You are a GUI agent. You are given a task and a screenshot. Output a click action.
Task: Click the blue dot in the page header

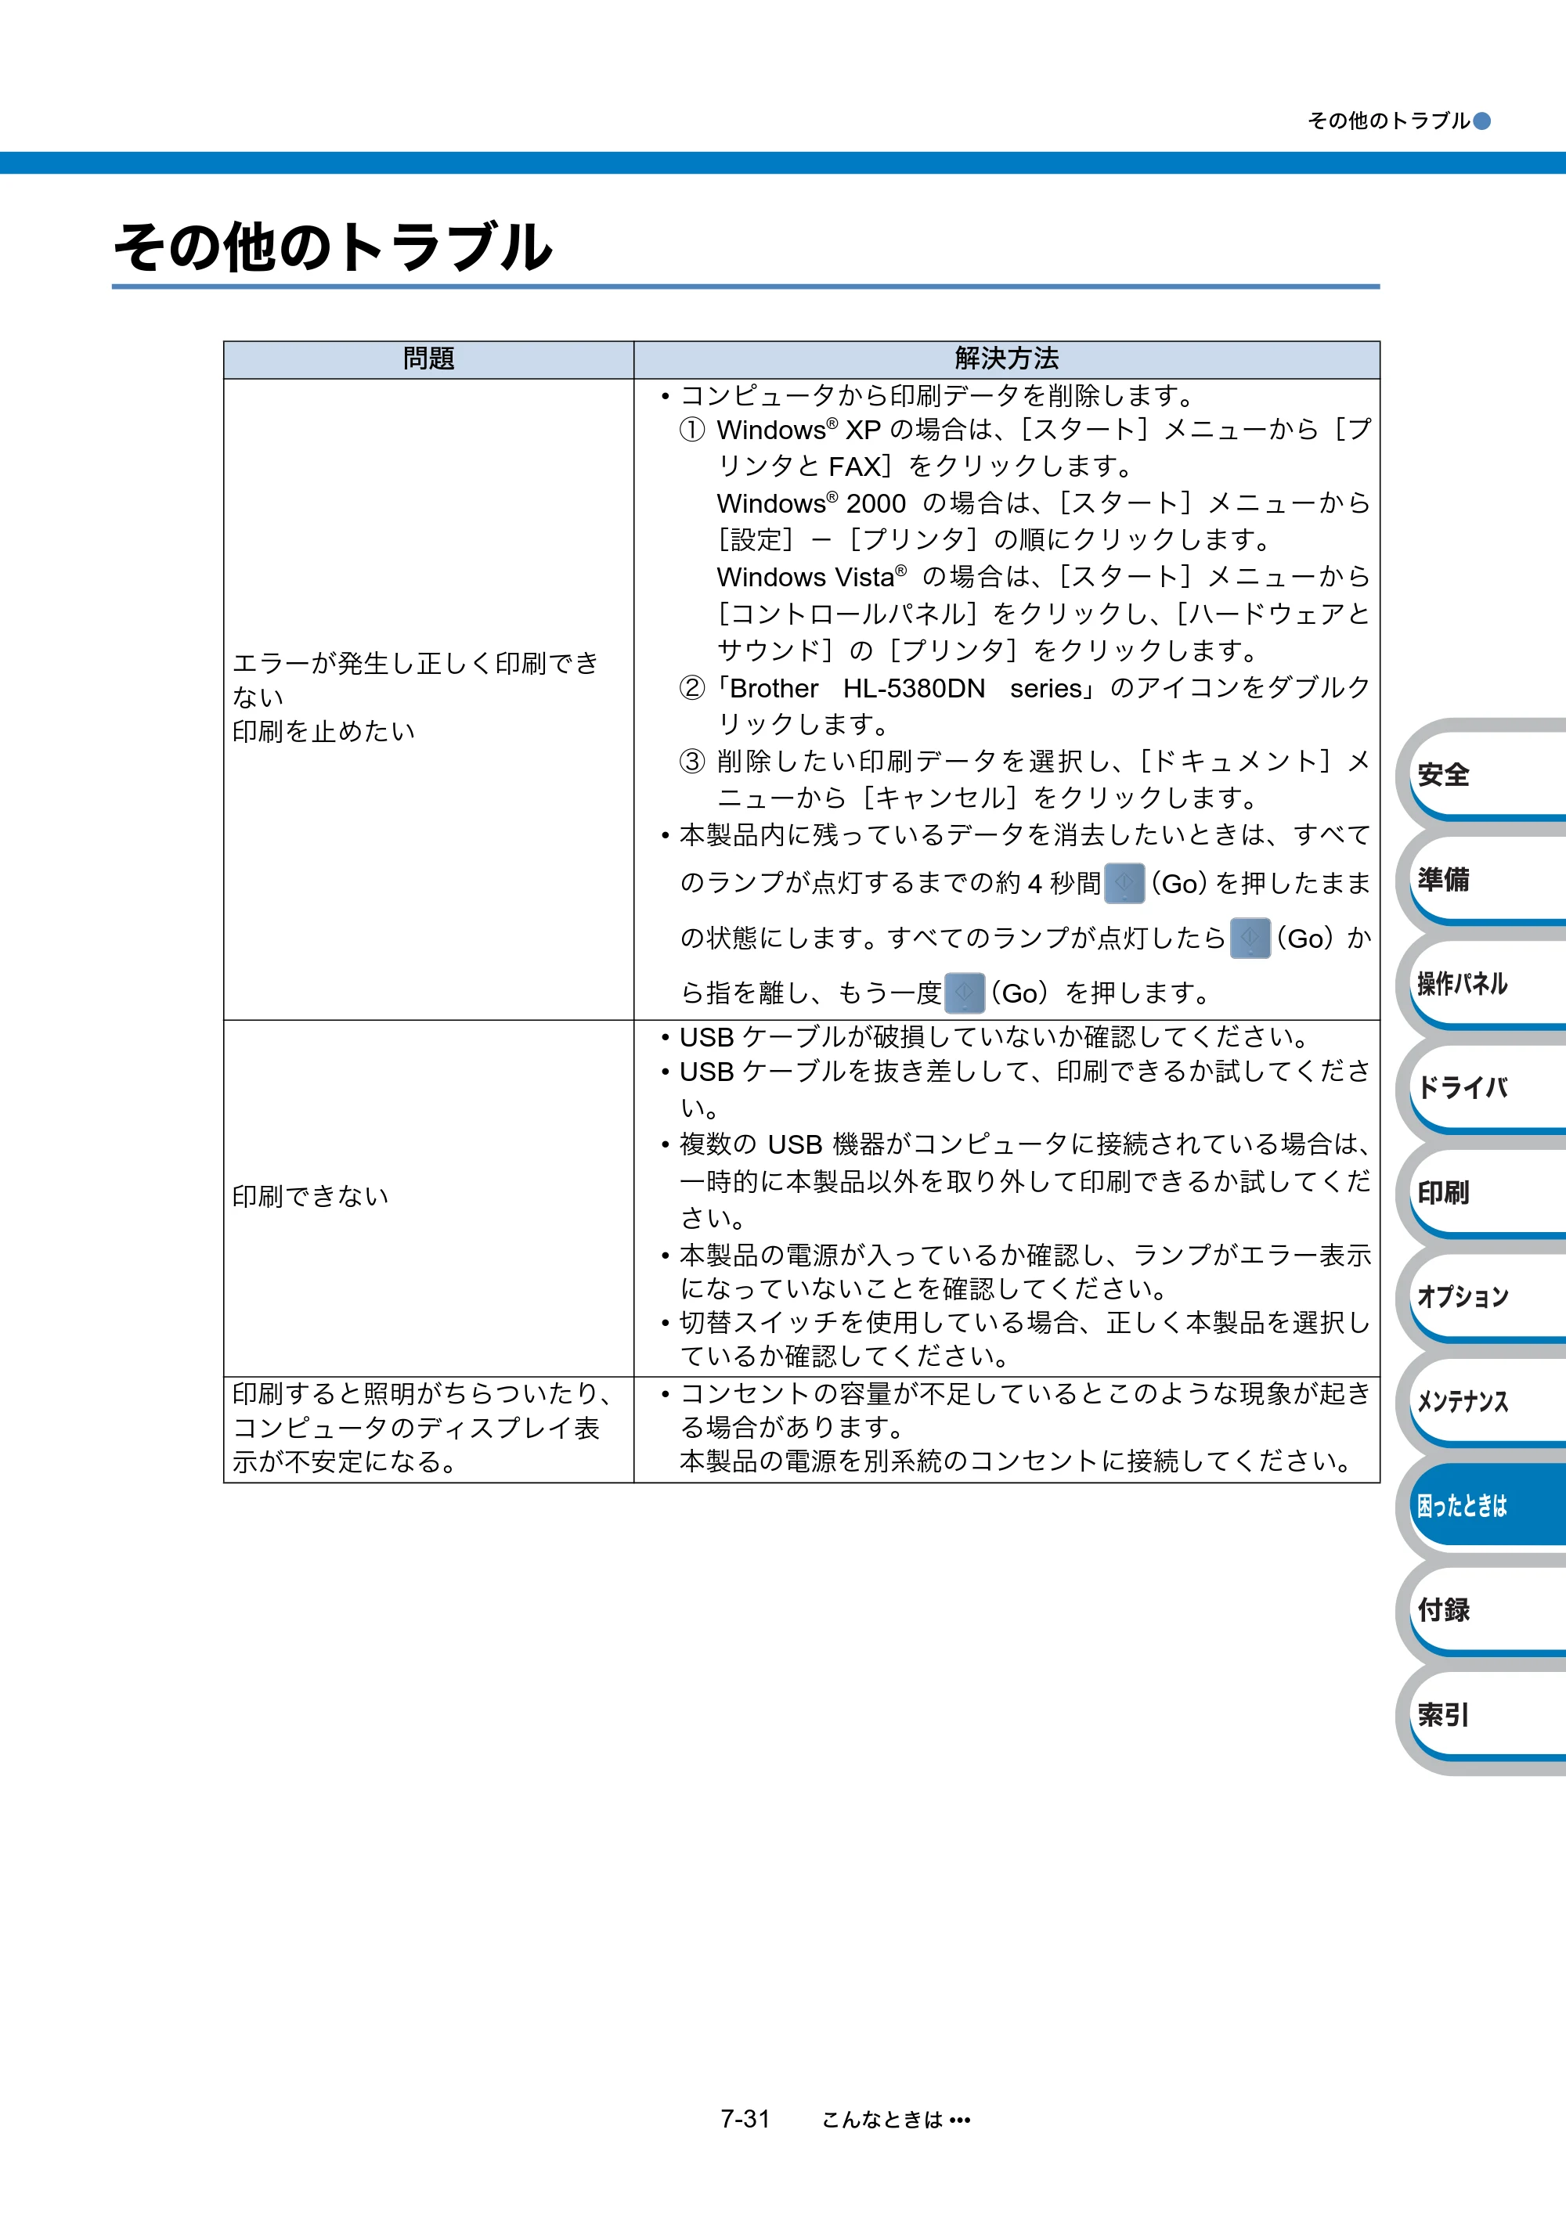[x=1482, y=121]
